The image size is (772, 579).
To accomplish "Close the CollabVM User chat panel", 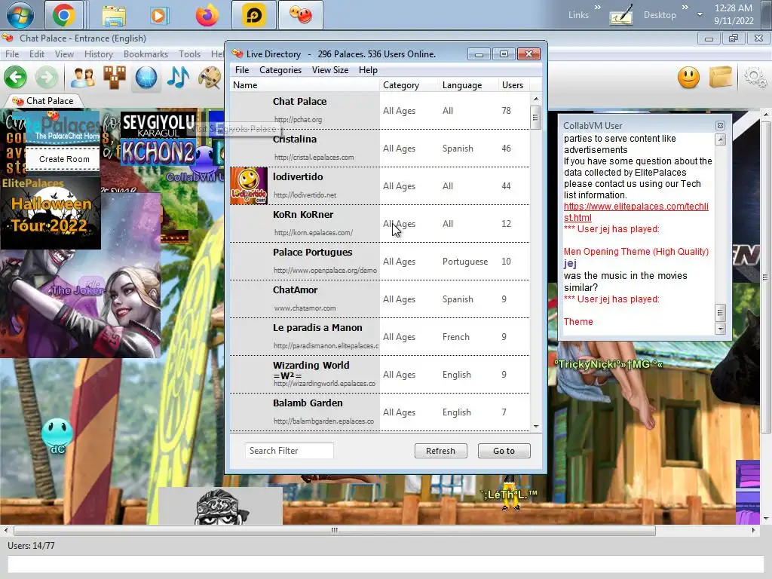I will click(720, 126).
